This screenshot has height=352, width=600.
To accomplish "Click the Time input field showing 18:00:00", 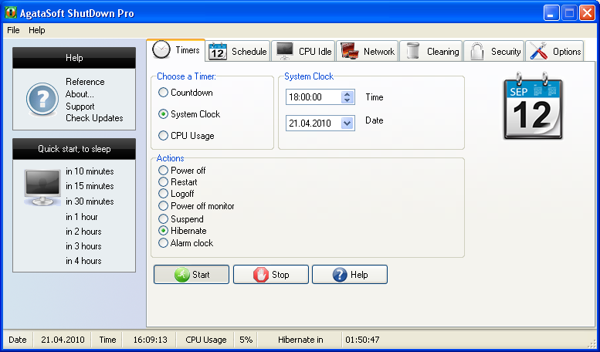I will (x=312, y=97).
